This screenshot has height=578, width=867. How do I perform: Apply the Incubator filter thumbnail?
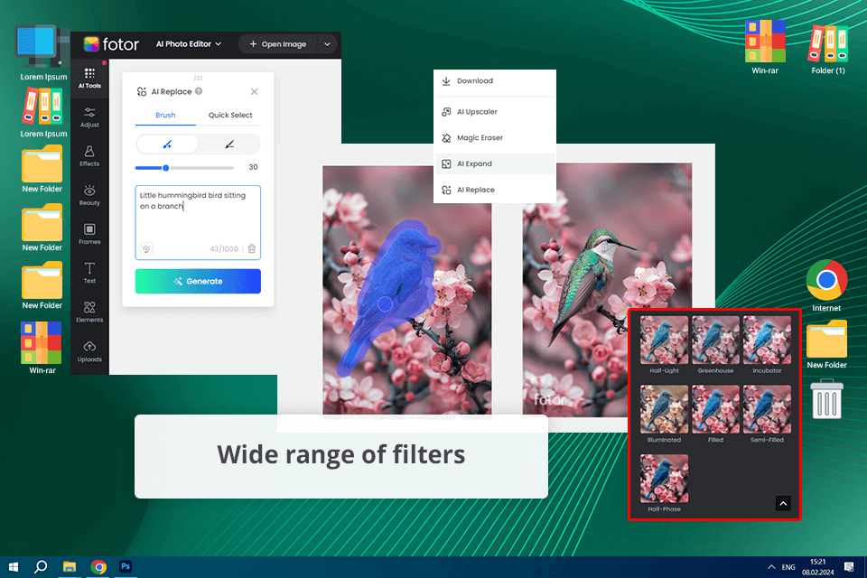[767, 340]
